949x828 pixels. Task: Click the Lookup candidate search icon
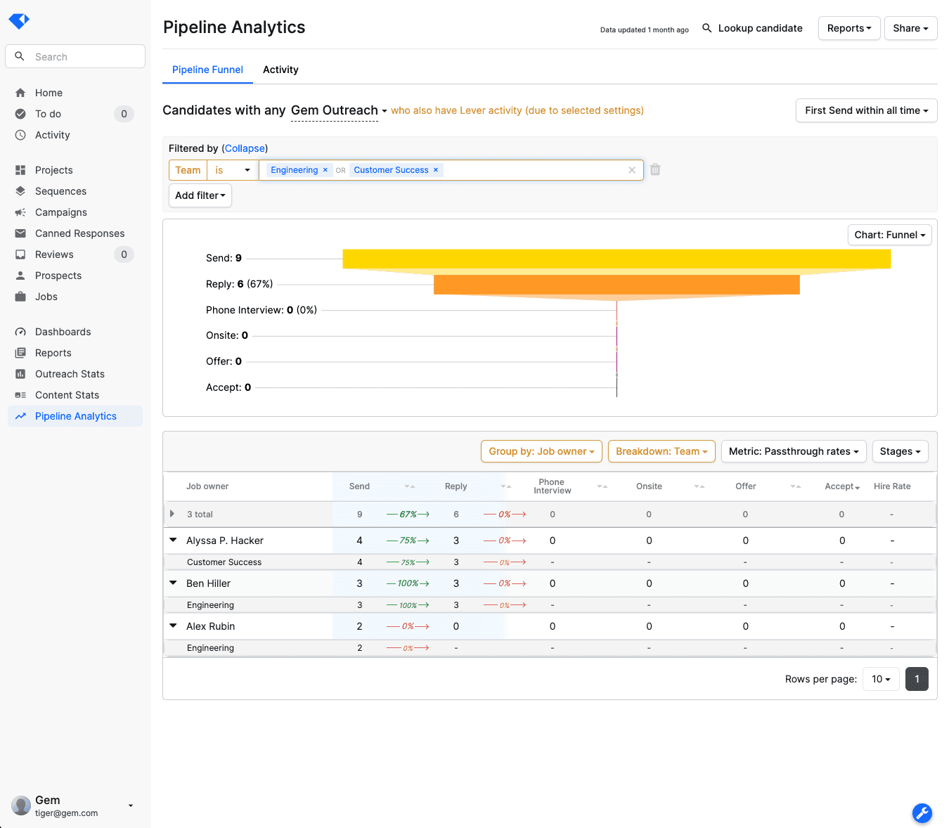point(707,28)
